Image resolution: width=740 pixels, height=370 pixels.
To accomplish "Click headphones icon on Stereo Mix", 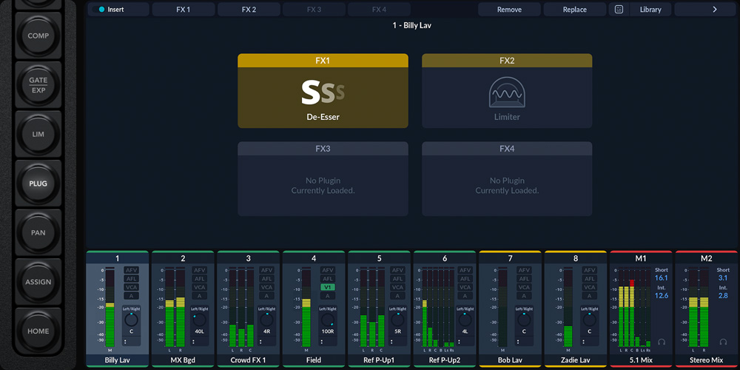I will 723,341.
